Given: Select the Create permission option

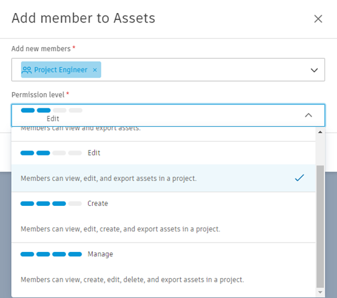Looking at the screenshot, I should pos(164,217).
